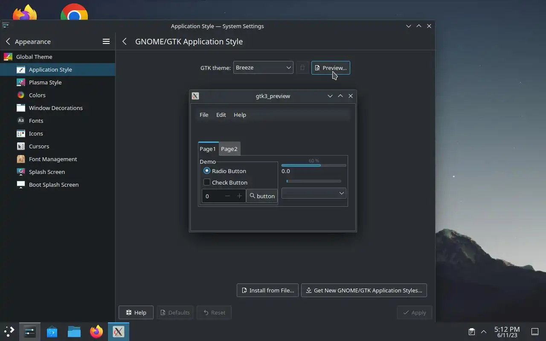
Task: Click the horizontal slider in preview
Action: coord(314,181)
